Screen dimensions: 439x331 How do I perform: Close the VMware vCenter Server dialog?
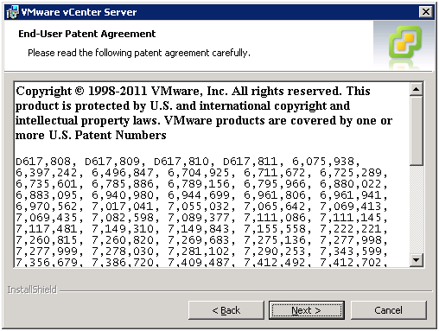(426, 12)
